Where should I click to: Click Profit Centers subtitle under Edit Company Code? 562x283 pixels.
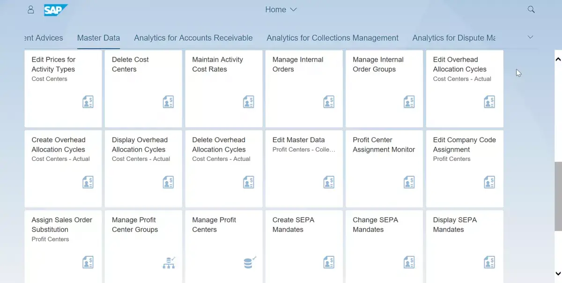tap(451, 159)
